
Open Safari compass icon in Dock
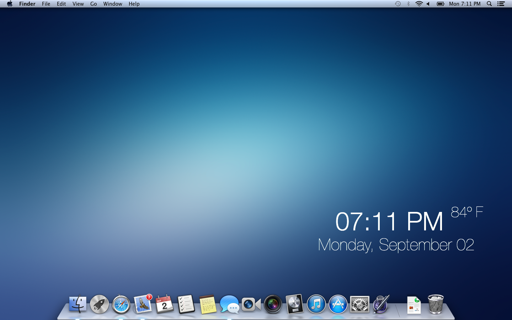tap(121, 304)
